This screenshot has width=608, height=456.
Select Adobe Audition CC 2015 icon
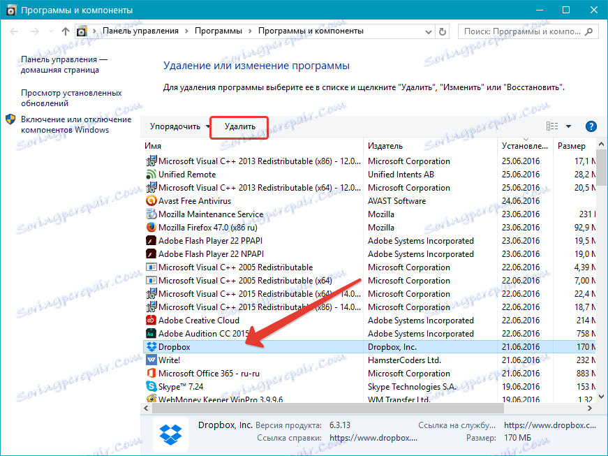(151, 334)
